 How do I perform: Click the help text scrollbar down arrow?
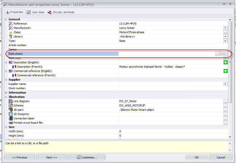click(x=230, y=151)
